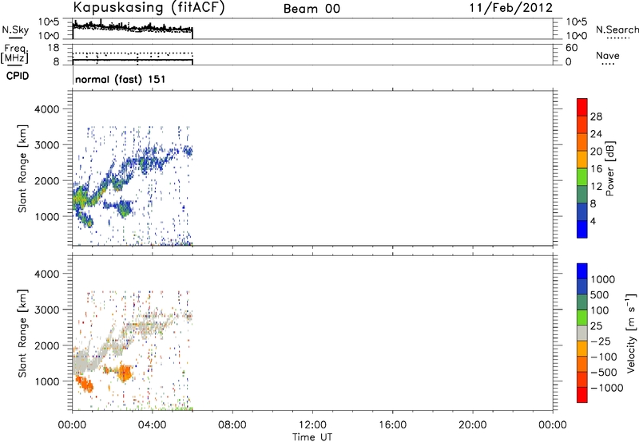Click the 'Beam 00' label

tap(312, 9)
